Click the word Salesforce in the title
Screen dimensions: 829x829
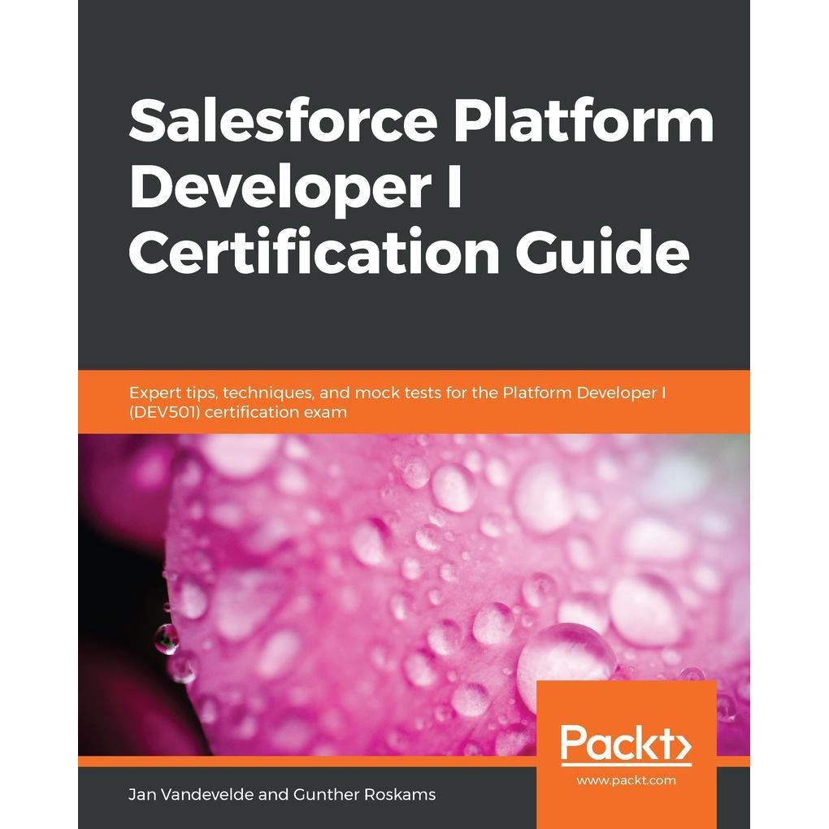coord(283,122)
